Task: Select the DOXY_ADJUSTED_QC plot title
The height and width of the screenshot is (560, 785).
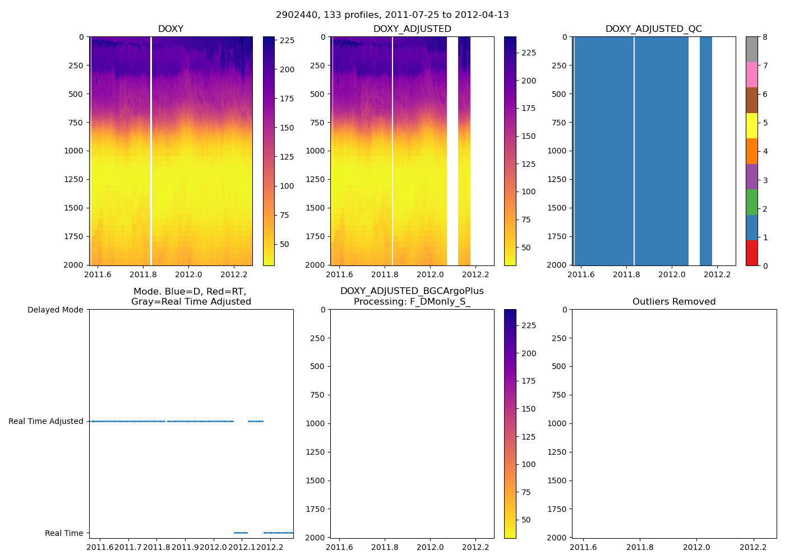Action: tap(653, 29)
